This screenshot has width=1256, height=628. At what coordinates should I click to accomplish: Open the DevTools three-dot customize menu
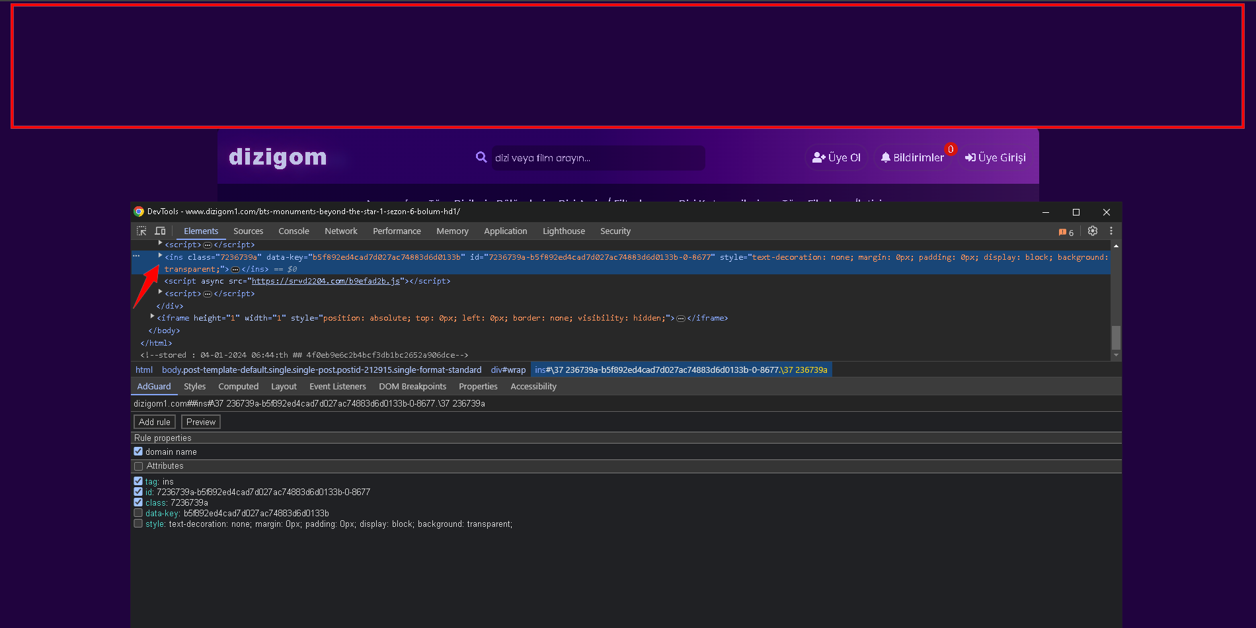[x=1111, y=231]
